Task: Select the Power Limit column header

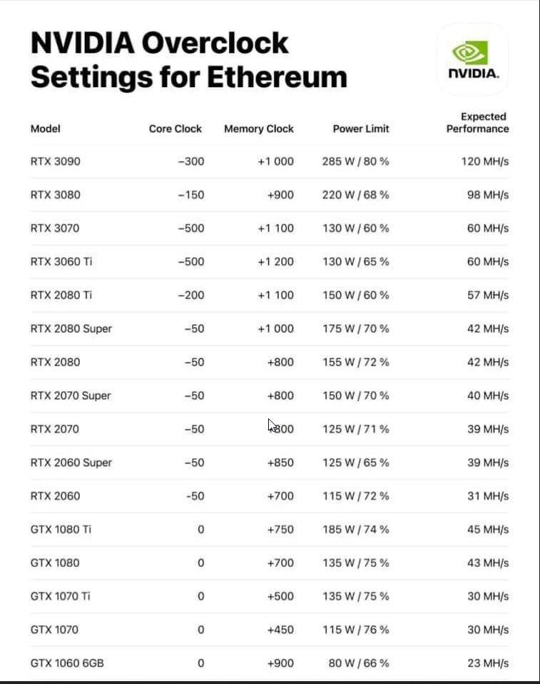Action: (361, 129)
